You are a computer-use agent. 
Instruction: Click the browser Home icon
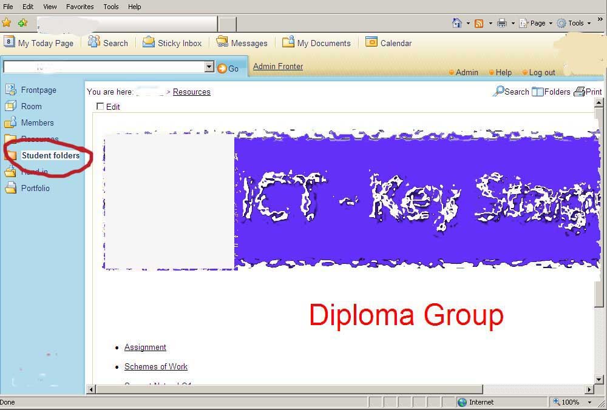tap(457, 23)
